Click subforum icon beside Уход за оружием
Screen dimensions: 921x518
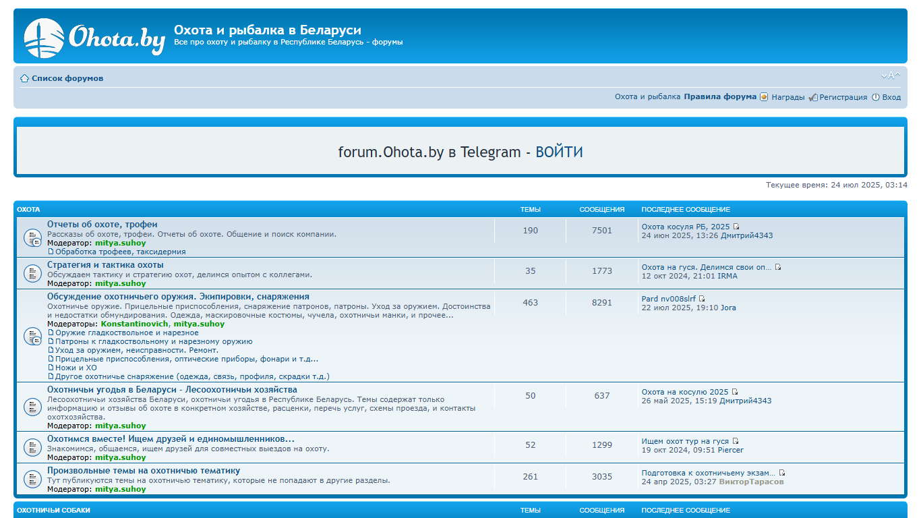[x=51, y=350]
